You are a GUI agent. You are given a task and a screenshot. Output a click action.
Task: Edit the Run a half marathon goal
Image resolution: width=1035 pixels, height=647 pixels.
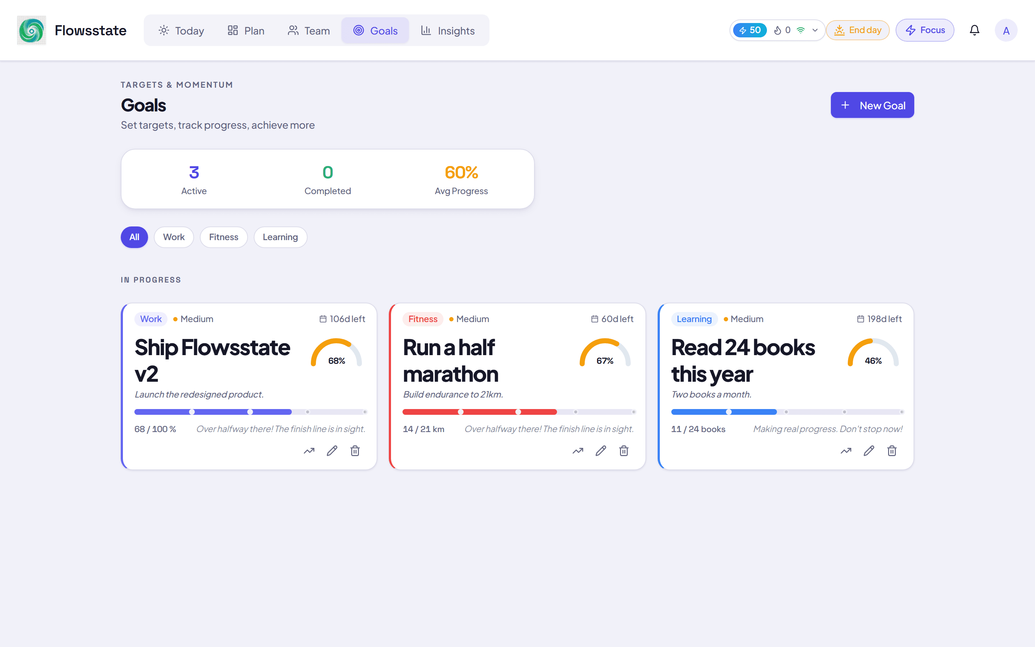pyautogui.click(x=601, y=451)
